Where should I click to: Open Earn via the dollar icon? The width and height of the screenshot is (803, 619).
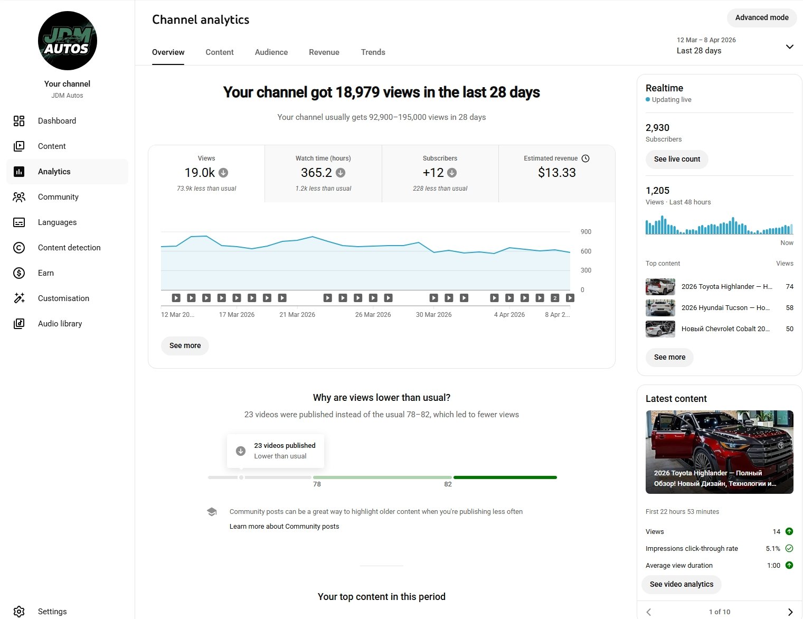tap(19, 273)
